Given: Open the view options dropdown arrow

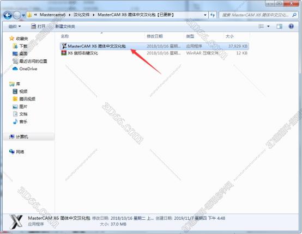Looking at the screenshot, I should pos(268,27).
